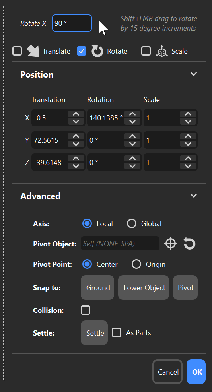212x392 pixels.
Task: Select Origin as pivot point
Action: click(136, 264)
